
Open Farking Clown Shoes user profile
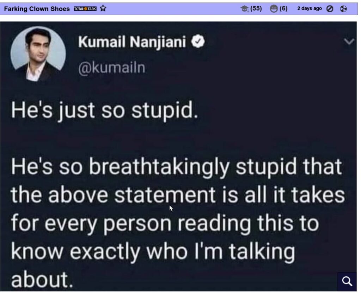point(37,9)
